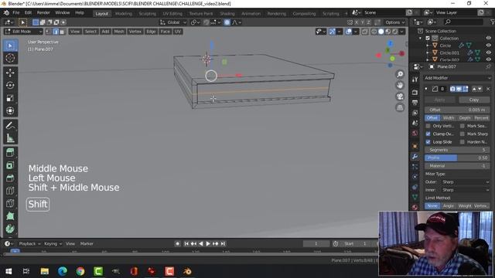Open the Edit Mode dropdown
Screen dimensions: 495x278
tap(23, 32)
